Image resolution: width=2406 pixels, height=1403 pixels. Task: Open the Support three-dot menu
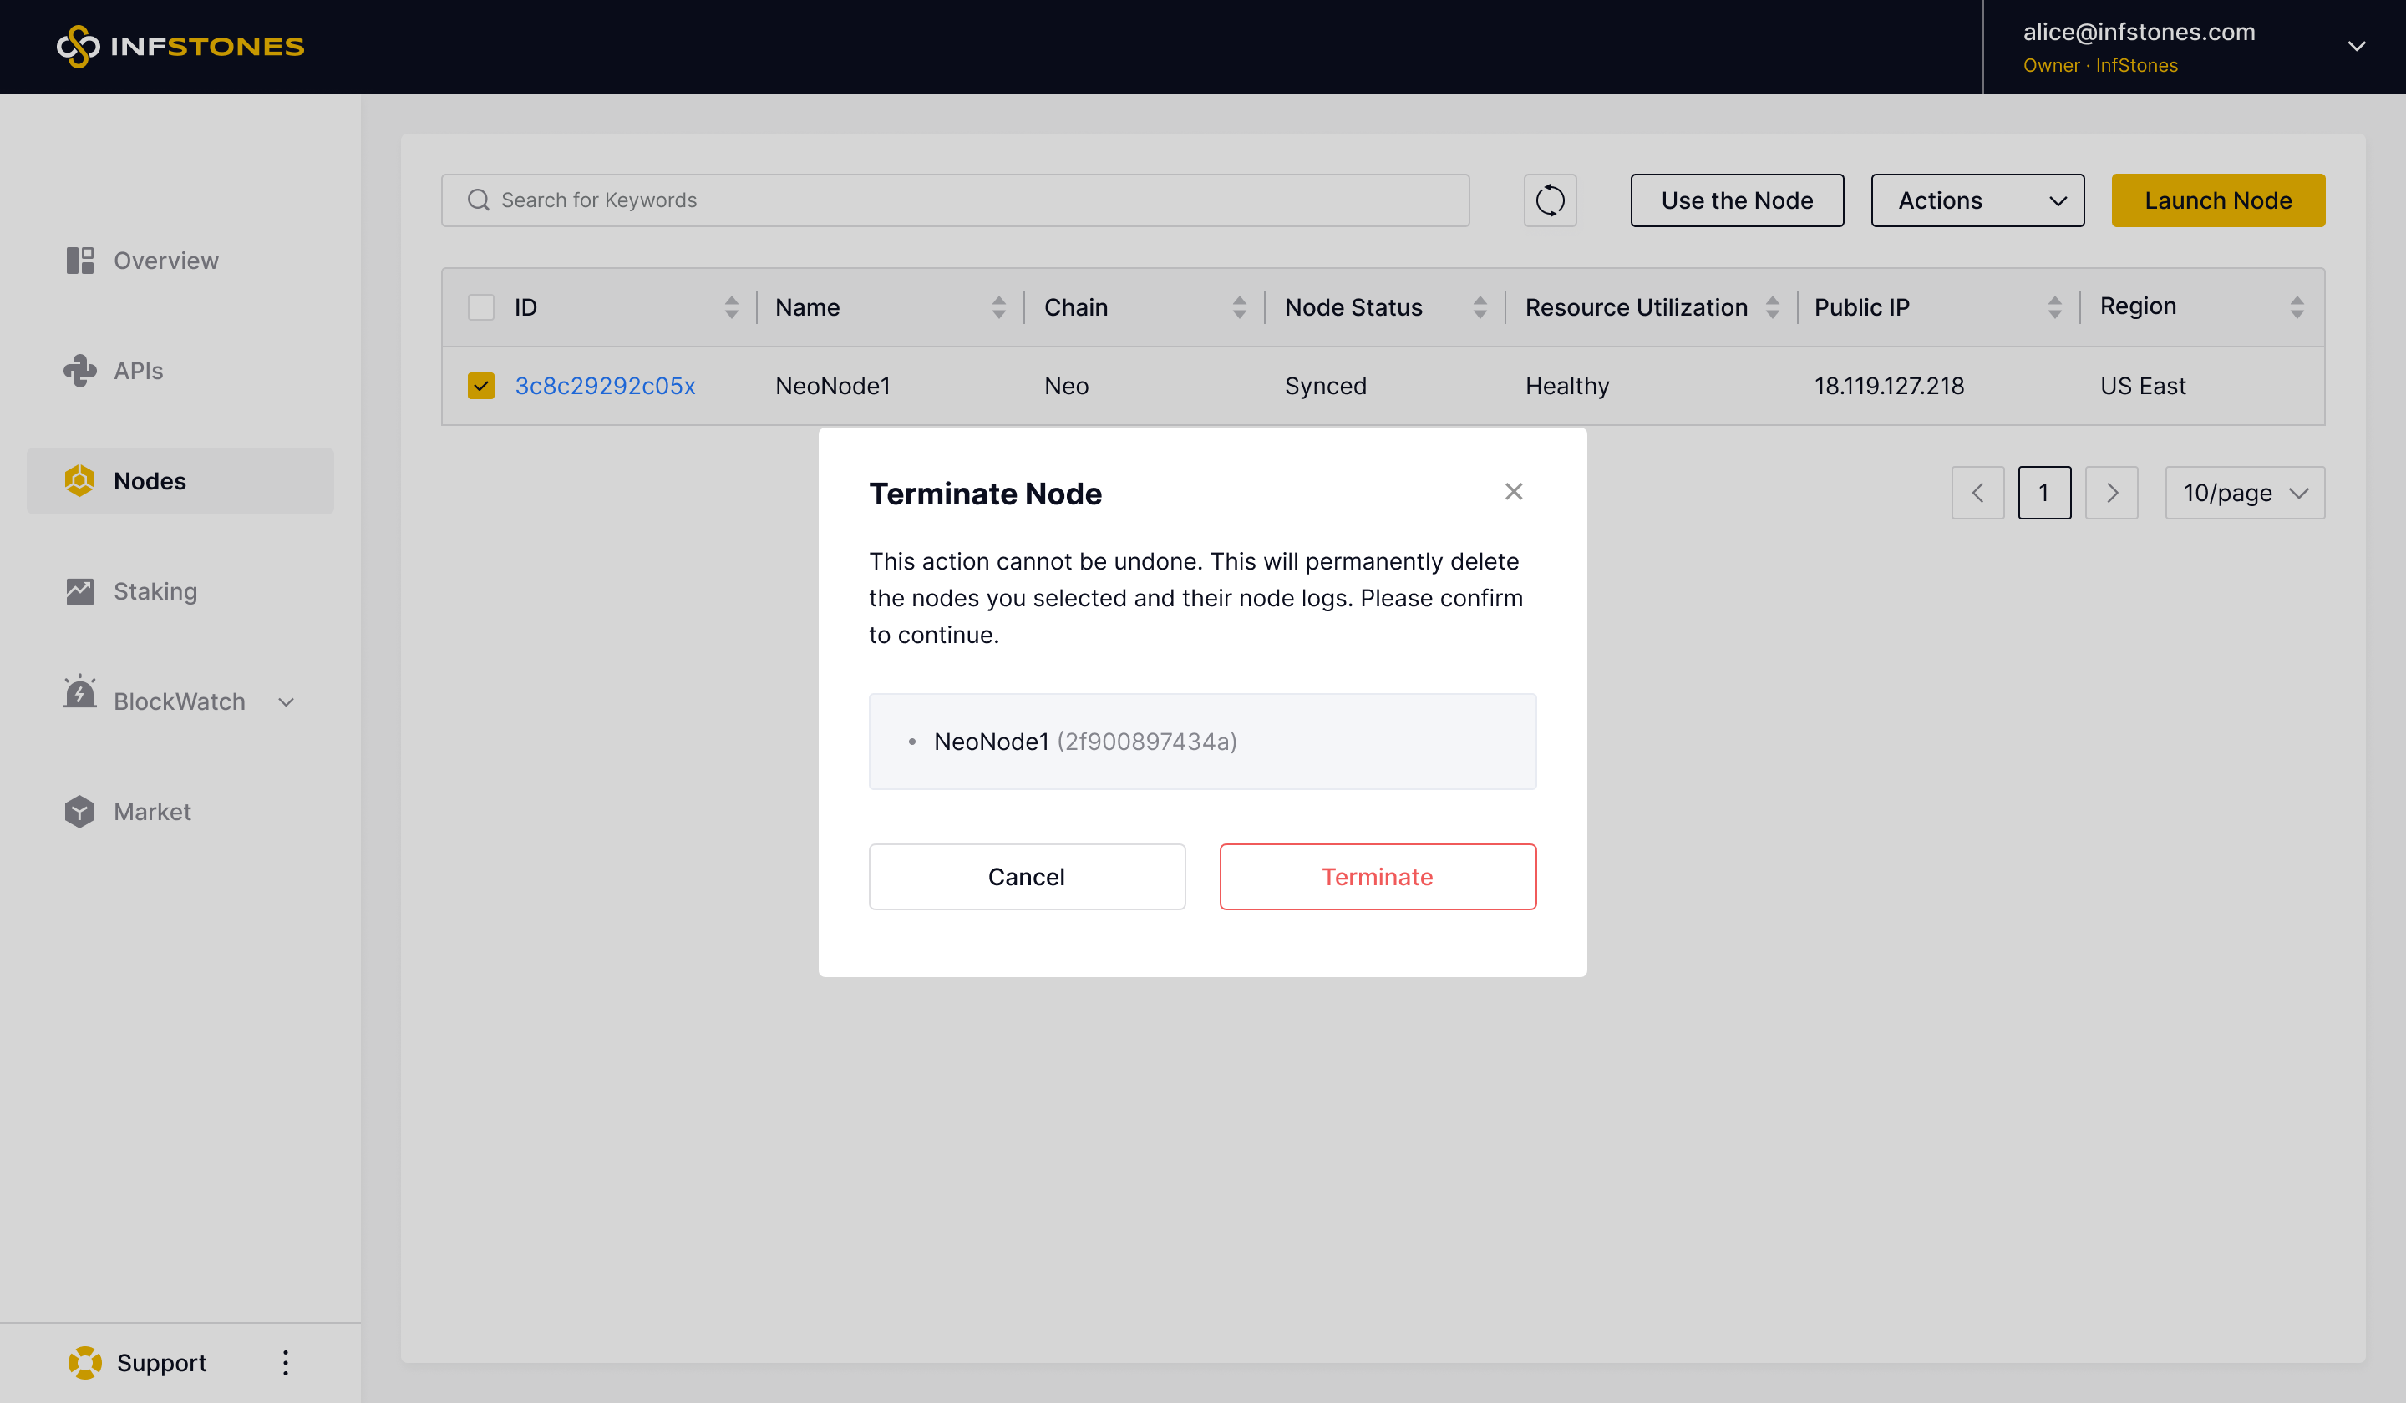pos(286,1362)
